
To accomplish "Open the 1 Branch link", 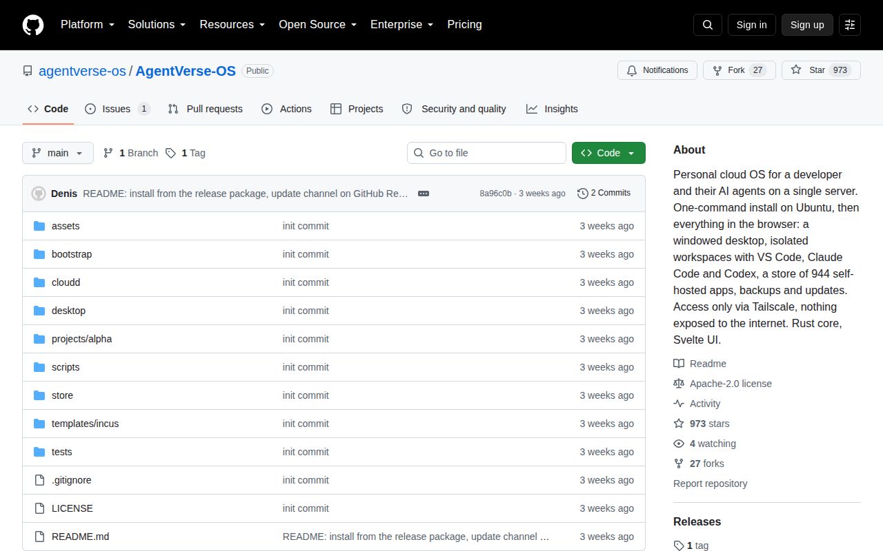I will pos(130,153).
